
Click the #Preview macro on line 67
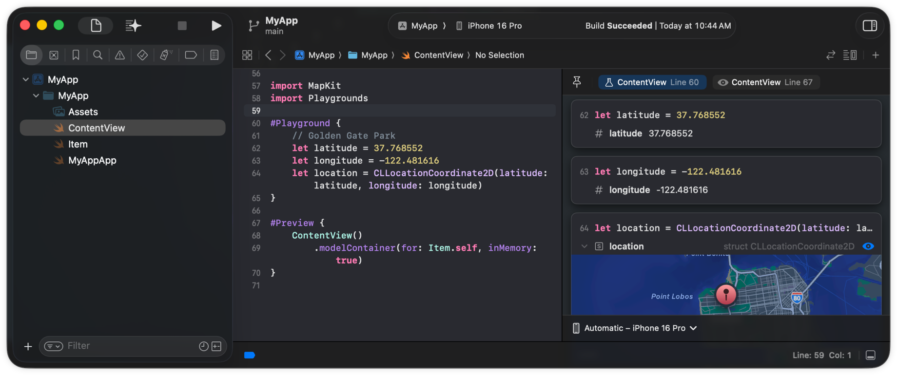(x=292, y=223)
